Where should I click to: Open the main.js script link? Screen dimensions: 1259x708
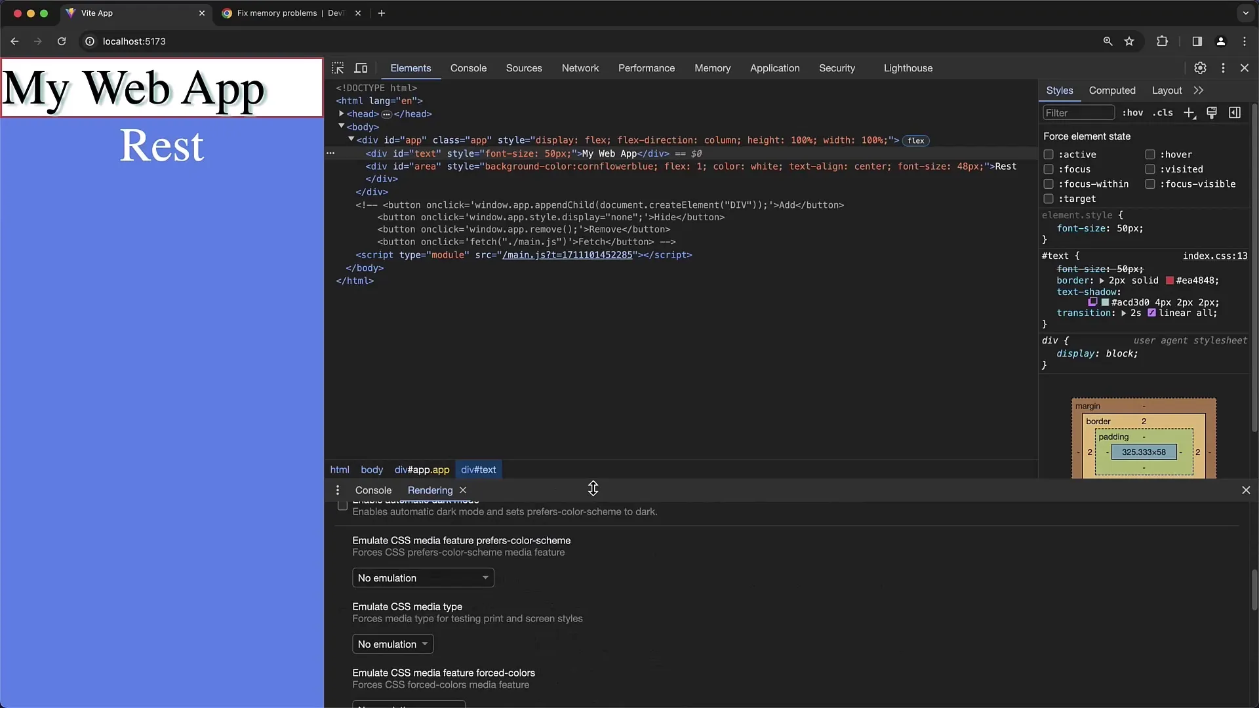tap(567, 255)
